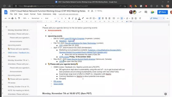Open the highlight color picker

[x=83, y=18]
